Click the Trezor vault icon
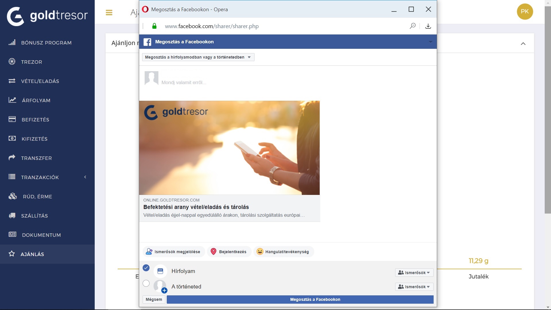Viewport: 551px width, 310px height. pyautogui.click(x=12, y=61)
